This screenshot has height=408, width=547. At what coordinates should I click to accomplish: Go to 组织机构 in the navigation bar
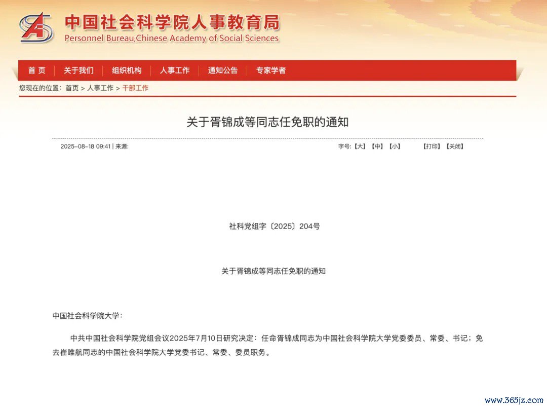pos(127,70)
